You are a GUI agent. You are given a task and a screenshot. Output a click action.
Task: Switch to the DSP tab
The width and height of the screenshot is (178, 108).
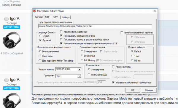click(x=47, y=17)
